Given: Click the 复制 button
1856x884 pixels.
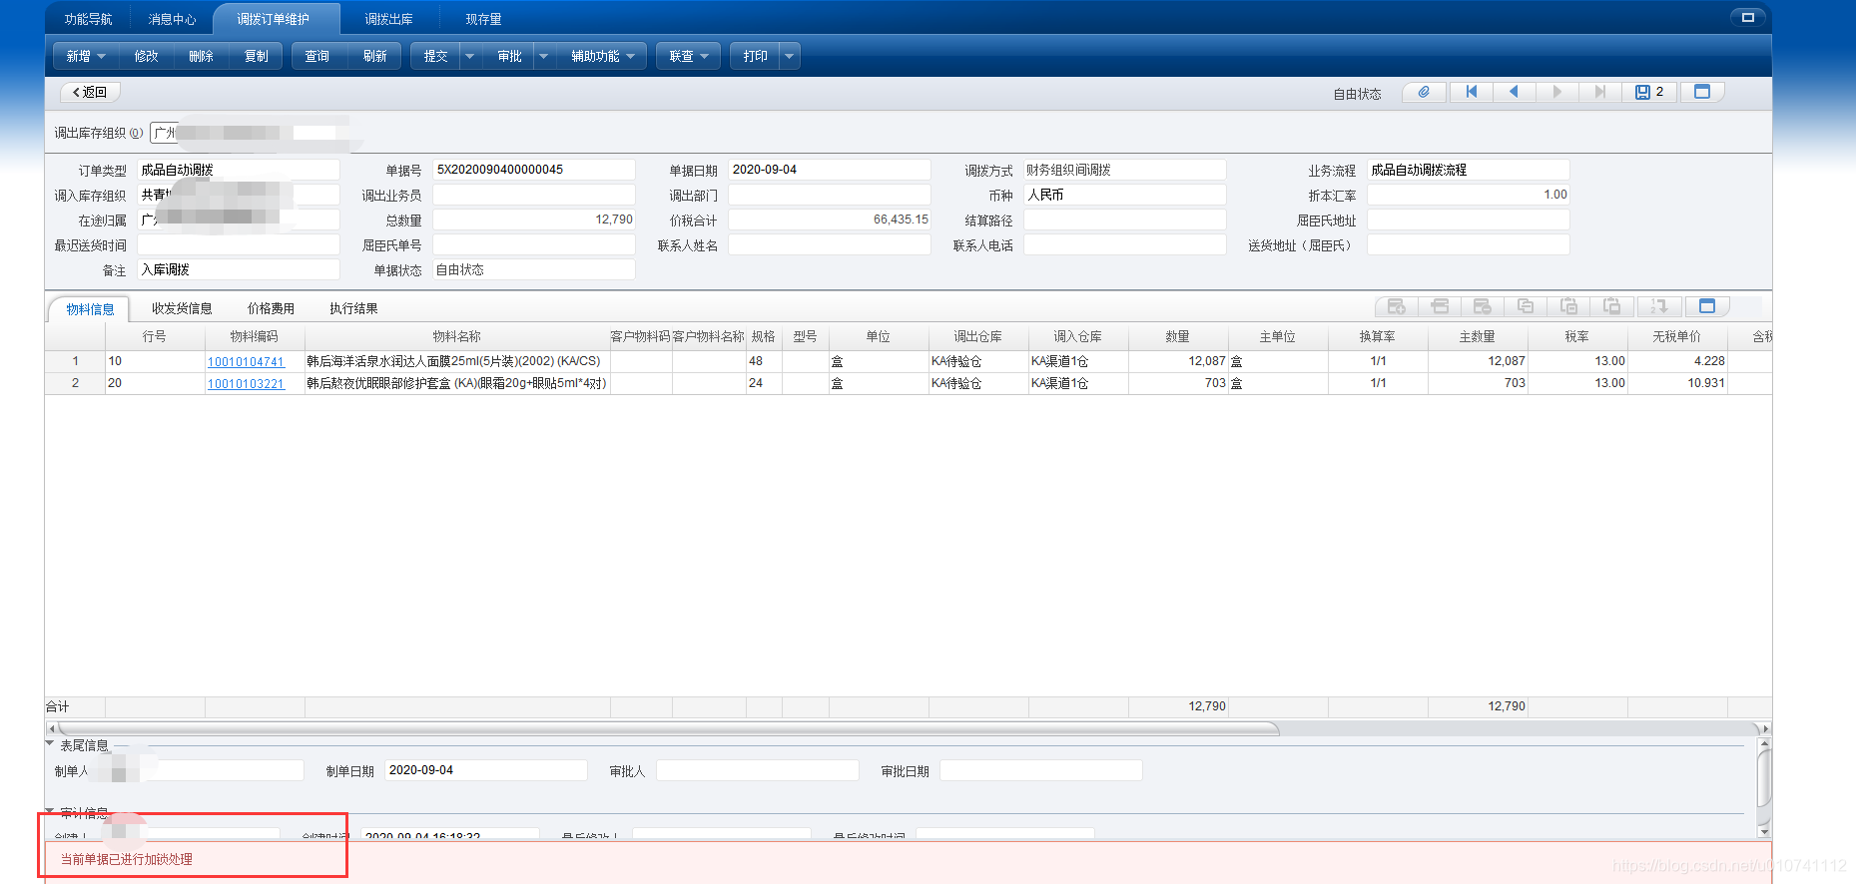Looking at the screenshot, I should tap(257, 57).
